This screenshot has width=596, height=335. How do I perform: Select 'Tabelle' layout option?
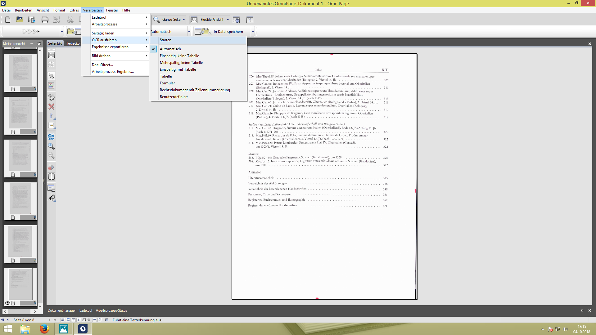[198, 76]
